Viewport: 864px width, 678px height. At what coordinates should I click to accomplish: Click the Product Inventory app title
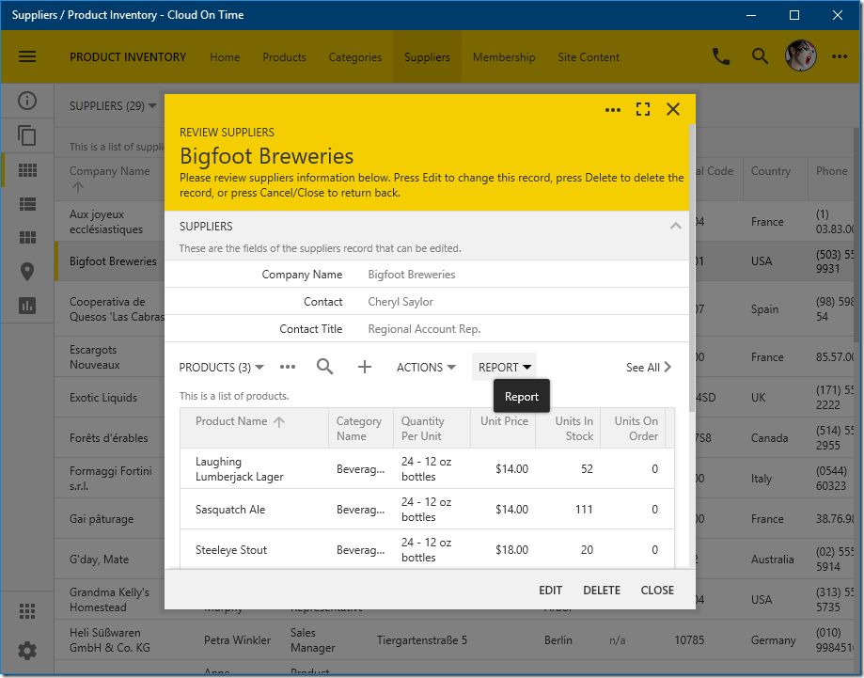tap(127, 57)
